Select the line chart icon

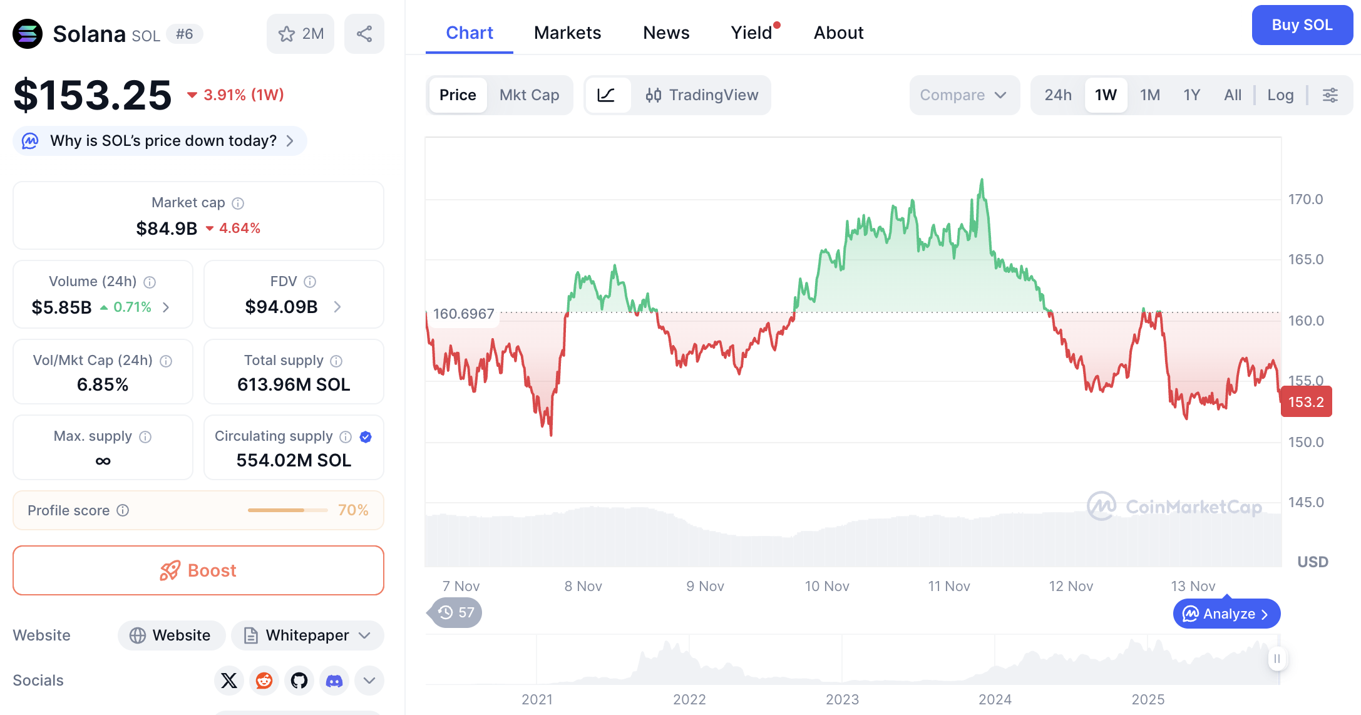(606, 95)
